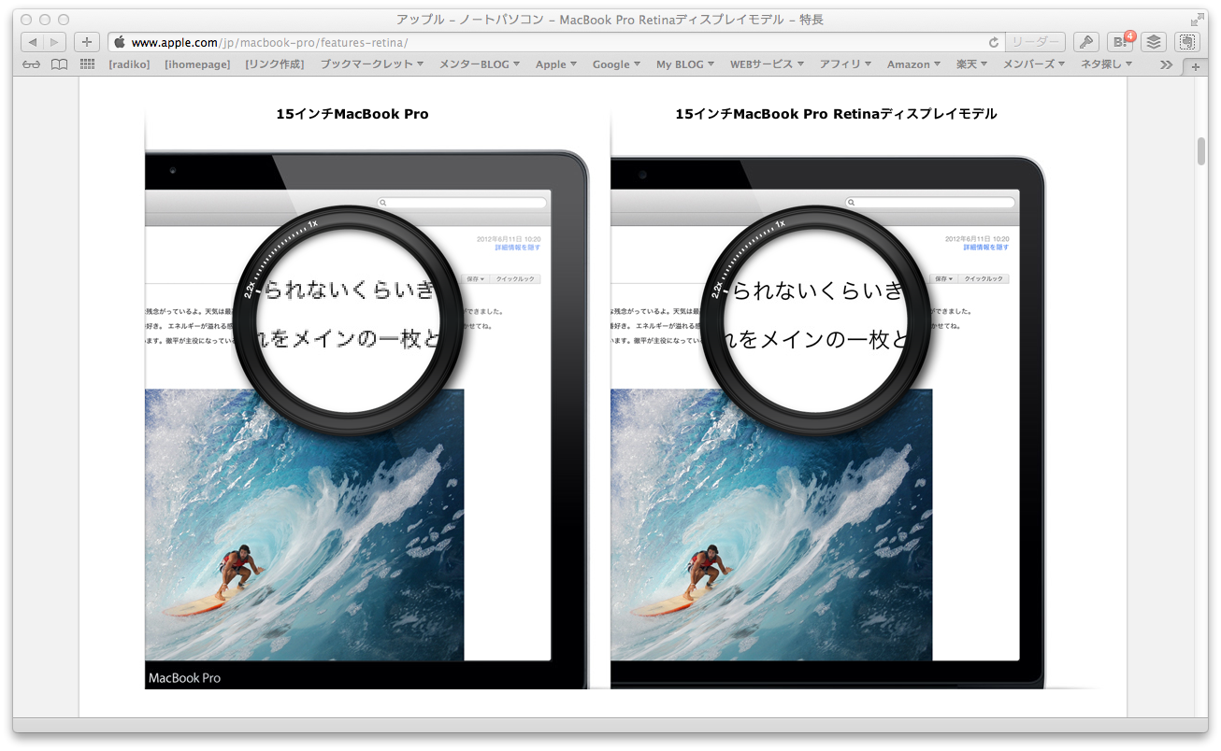Click the surfer photo on left MacBook Pro

(x=305, y=525)
